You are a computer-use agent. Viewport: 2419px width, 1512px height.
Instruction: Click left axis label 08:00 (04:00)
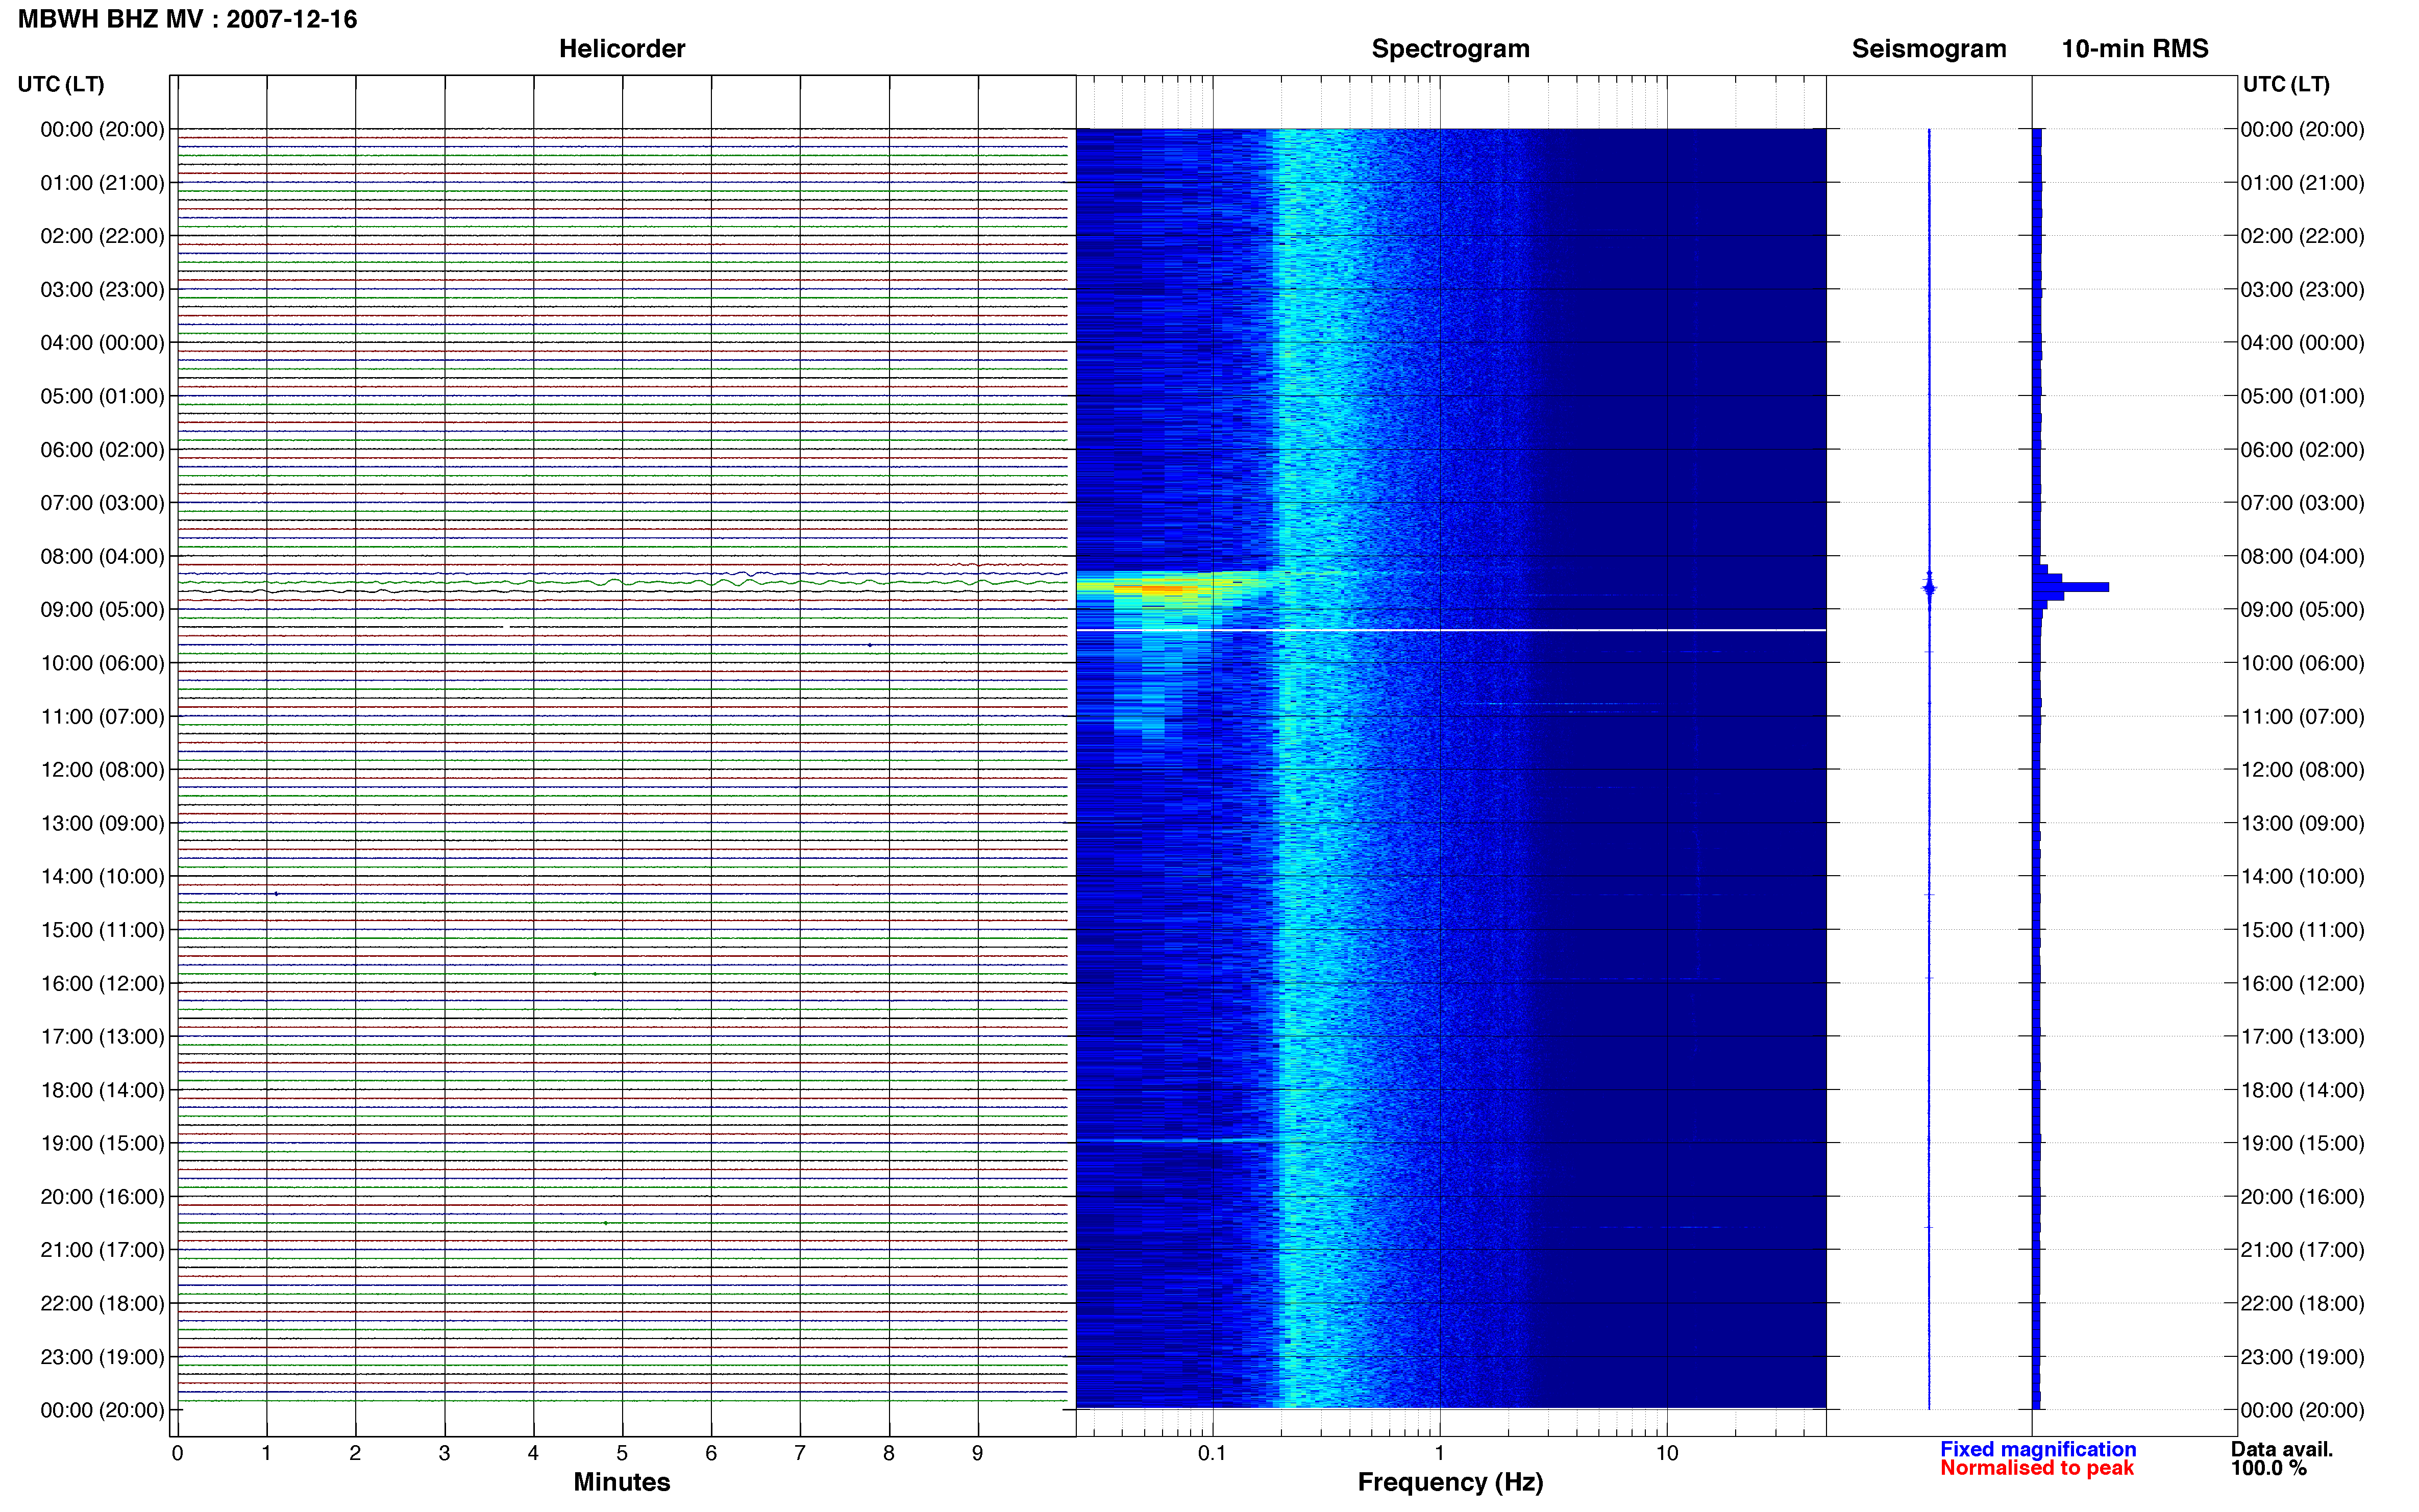point(102,556)
